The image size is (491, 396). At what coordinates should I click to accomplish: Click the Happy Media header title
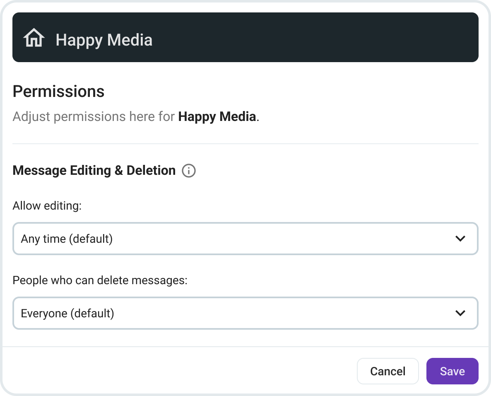coord(104,40)
